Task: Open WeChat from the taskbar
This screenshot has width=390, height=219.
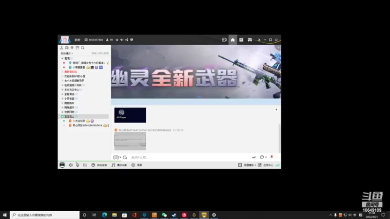Action: [x=164, y=215]
